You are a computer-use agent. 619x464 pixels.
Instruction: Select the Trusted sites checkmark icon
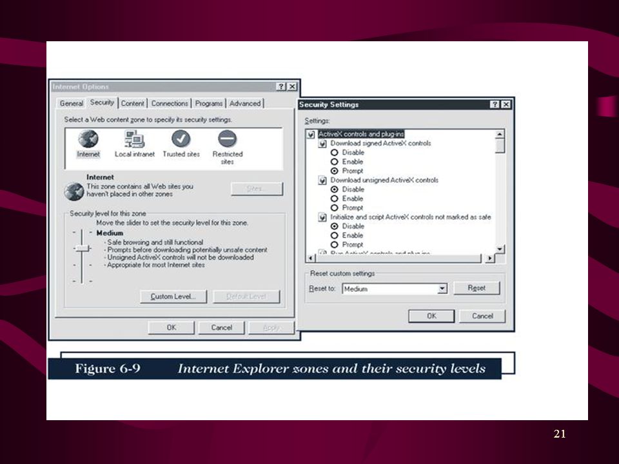(x=181, y=139)
